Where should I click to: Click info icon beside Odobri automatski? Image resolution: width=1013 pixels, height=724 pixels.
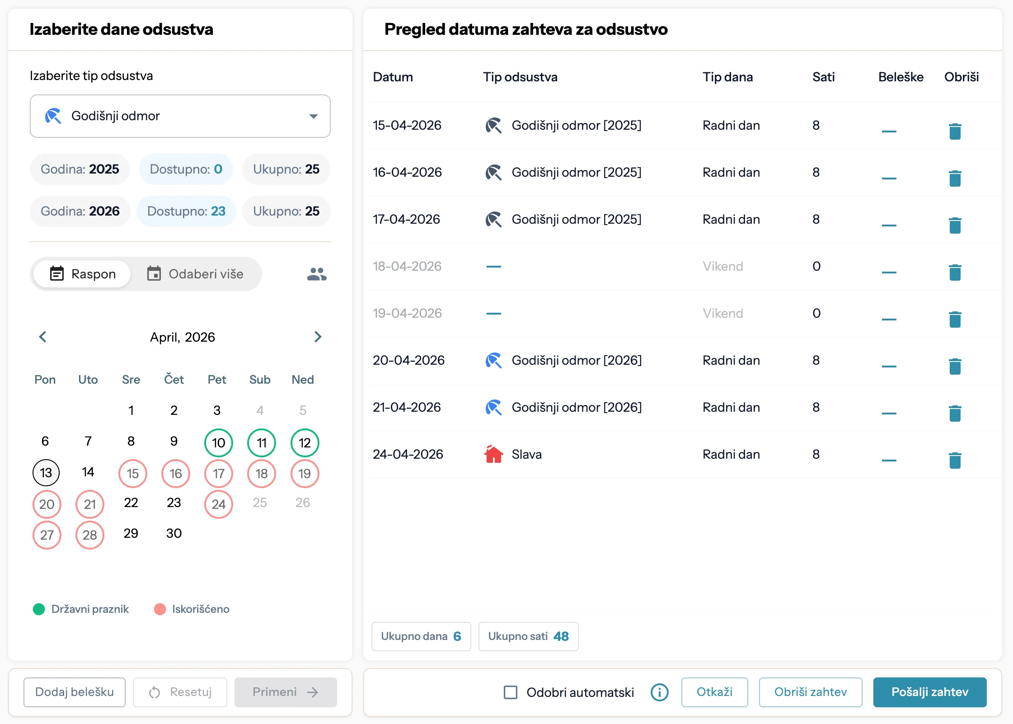[x=659, y=692]
